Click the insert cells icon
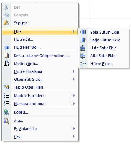The image size is (131, 144). pyautogui.click(x=83, y=64)
